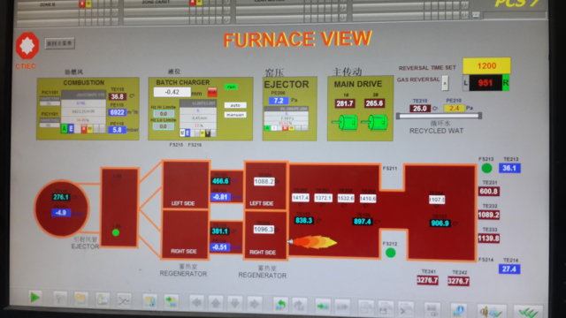The height and width of the screenshot is (318, 566).
Task: Select the 2# main drive motor icon
Action: coord(374,123)
